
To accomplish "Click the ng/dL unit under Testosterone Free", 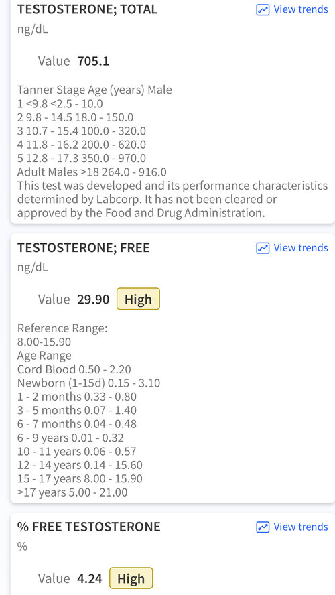I will tap(33, 268).
